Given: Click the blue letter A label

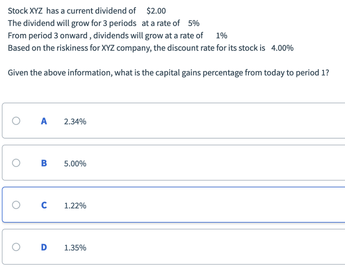Looking at the screenshot, I should pos(44,121).
